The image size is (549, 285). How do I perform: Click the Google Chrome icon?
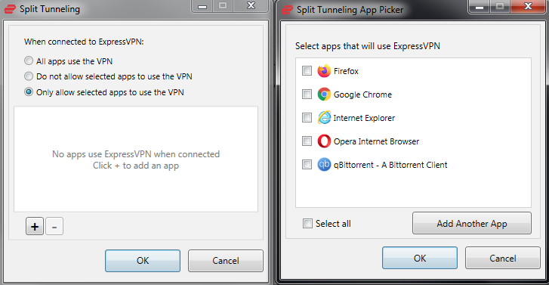[324, 94]
